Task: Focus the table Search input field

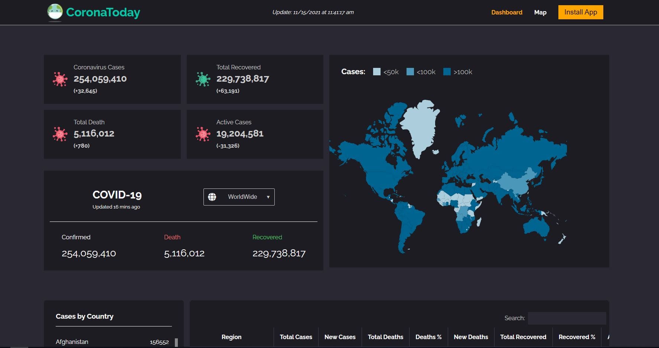Action: 567,318
